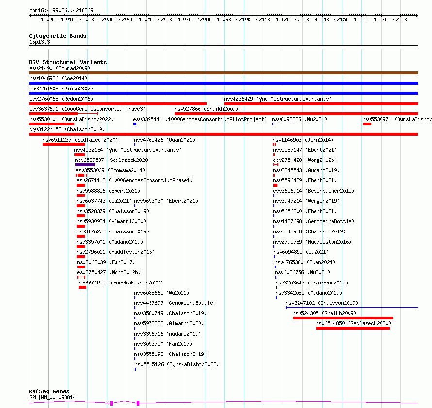The width and height of the screenshot is (432, 408).
Task: Open nsv3345543 (Audano2019) variant
Action: (306, 170)
